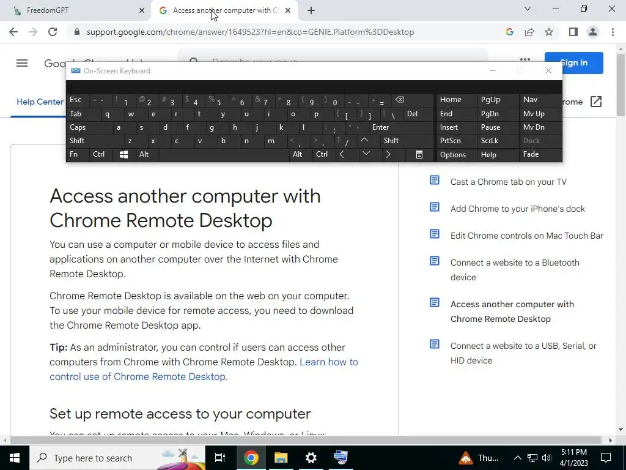Open Connect a website to a Bluetooth device
This screenshot has height=470, width=626.
pyautogui.click(x=515, y=270)
